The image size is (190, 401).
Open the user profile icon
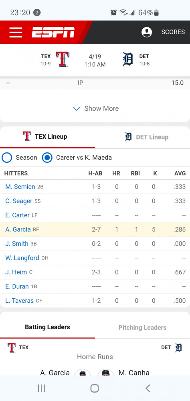147,32
